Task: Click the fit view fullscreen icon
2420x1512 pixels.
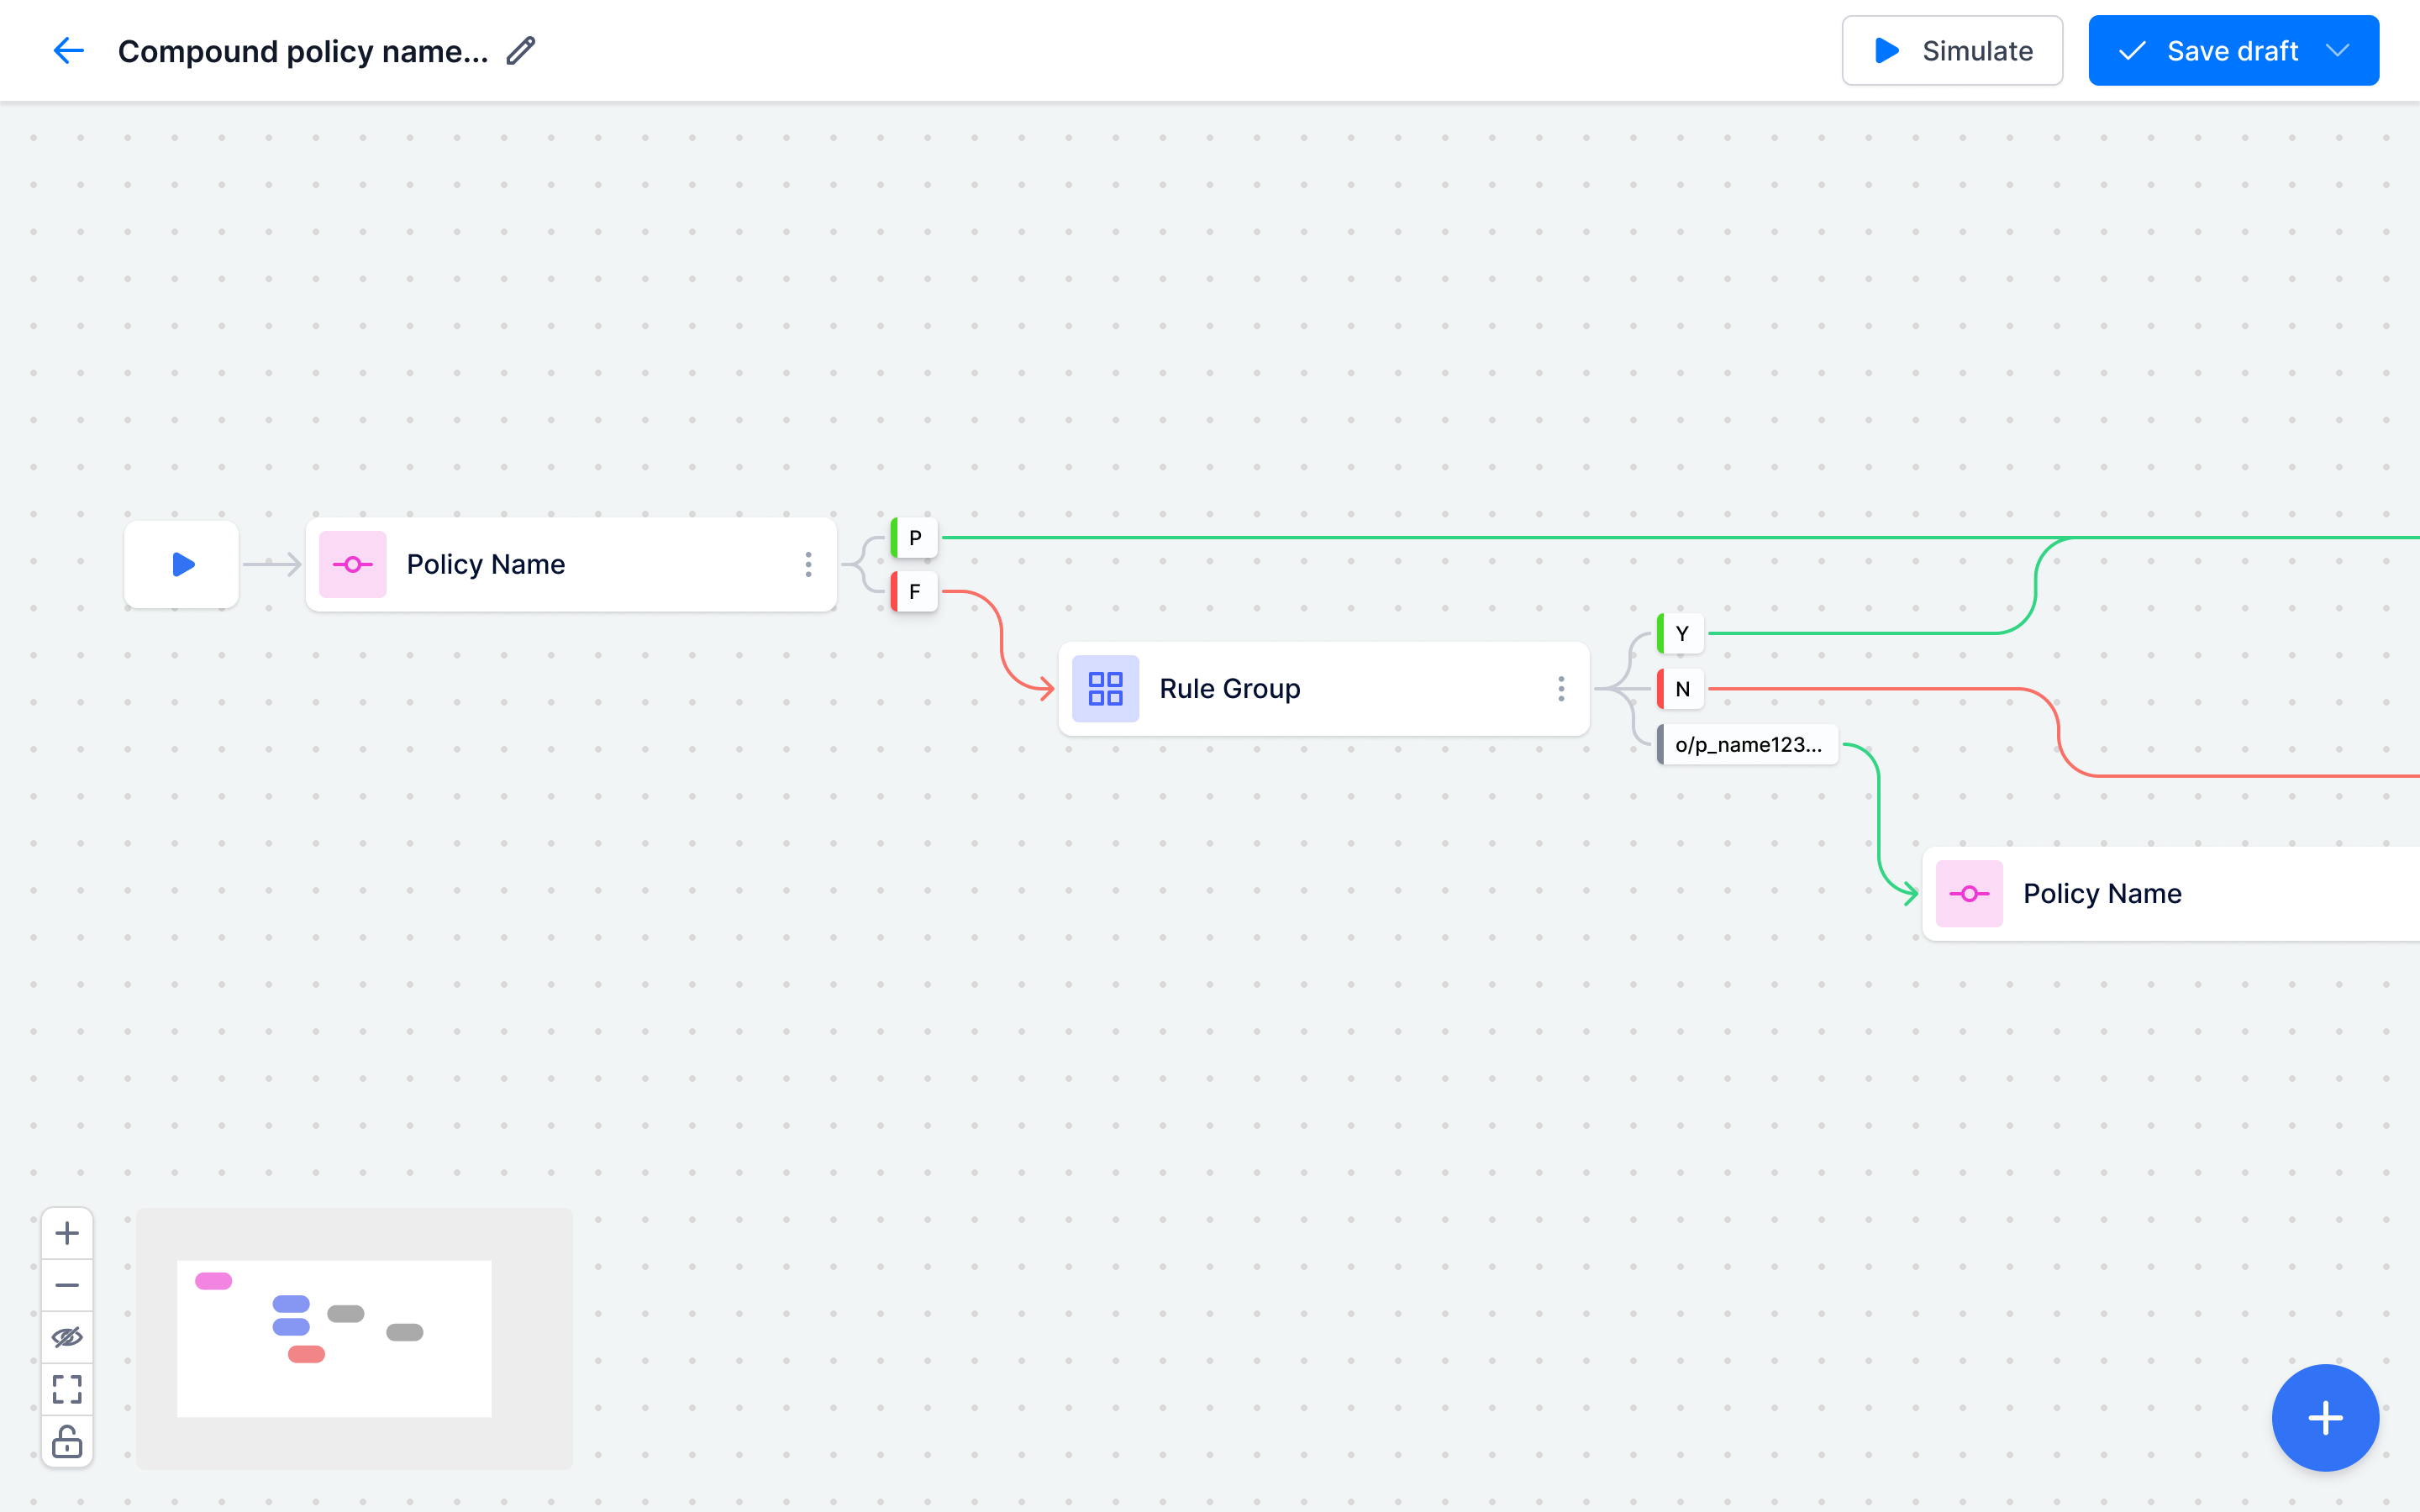Action: (67, 1389)
